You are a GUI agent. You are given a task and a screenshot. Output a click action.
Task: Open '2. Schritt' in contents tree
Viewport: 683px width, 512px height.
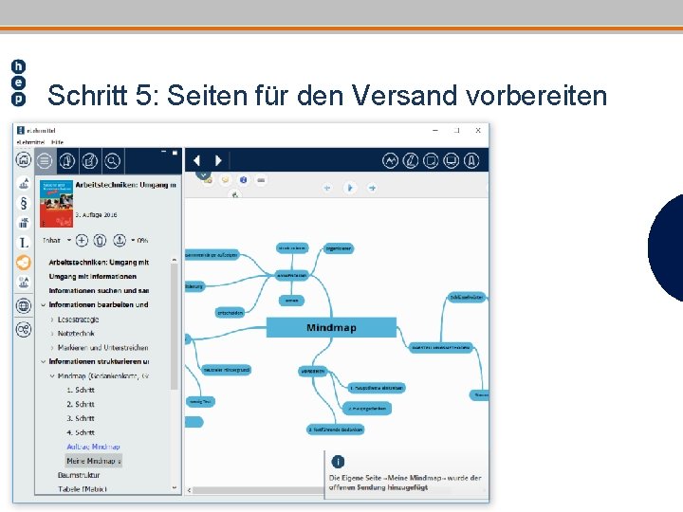point(81,404)
